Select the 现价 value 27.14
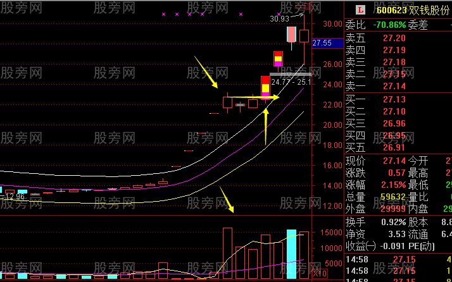Screen dimensions: 452x282 coord(394,161)
